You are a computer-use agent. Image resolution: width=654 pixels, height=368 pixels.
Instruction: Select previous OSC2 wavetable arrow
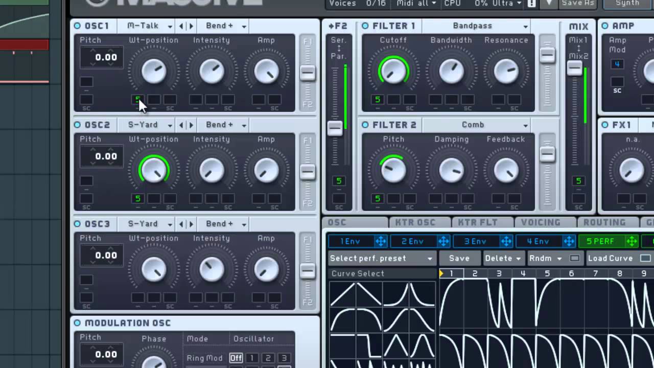181,125
